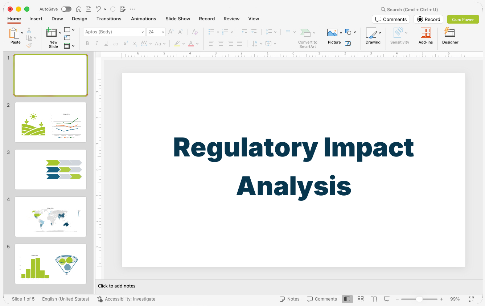This screenshot has width=485, height=306.
Task: Open the more quick access options ellipsis
Action: 132,9
